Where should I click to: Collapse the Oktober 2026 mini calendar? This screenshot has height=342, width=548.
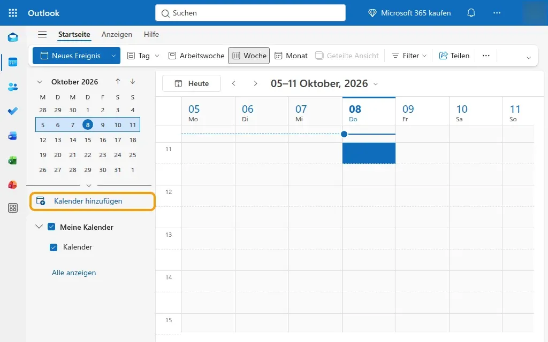click(40, 82)
